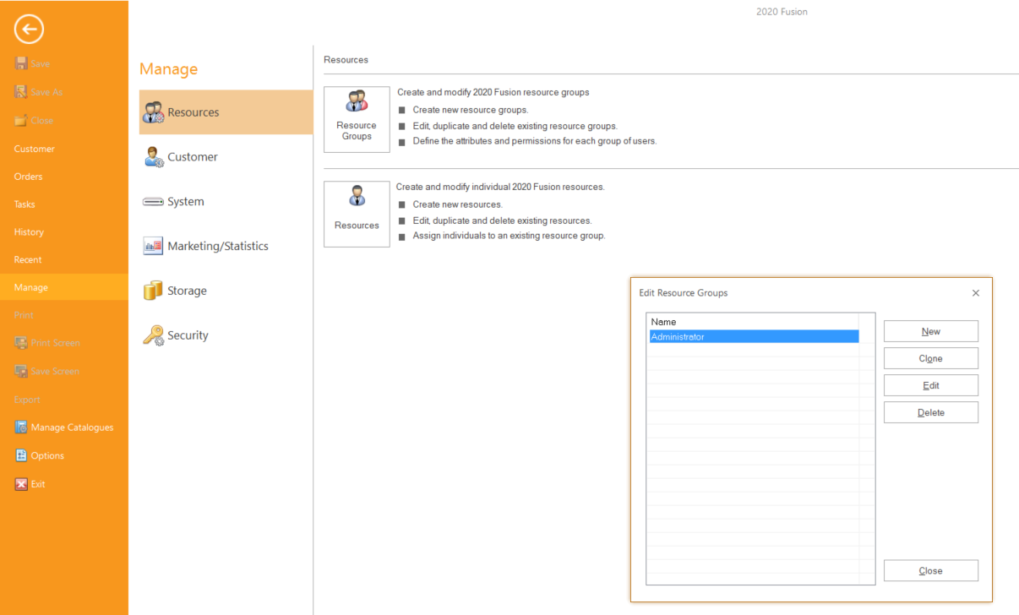The width and height of the screenshot is (1019, 615).
Task: Open Orders in the orange sidebar
Action: [28, 177]
